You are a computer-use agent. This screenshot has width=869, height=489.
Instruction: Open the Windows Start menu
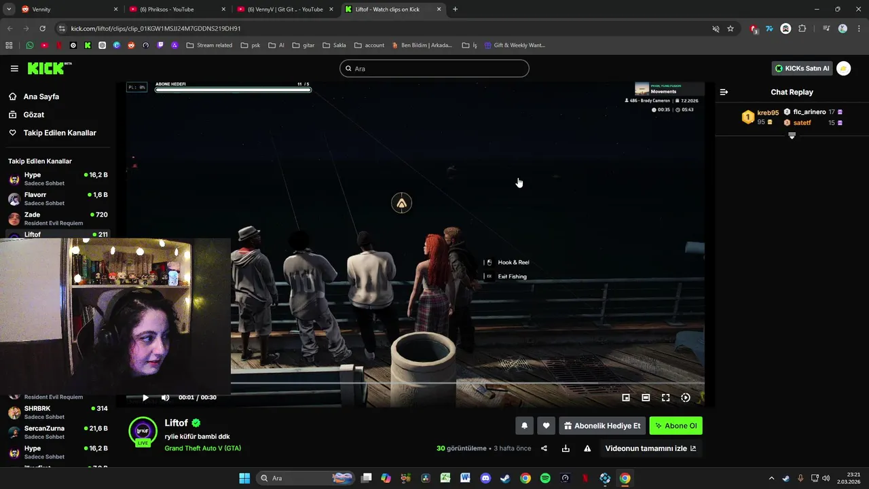(x=244, y=478)
